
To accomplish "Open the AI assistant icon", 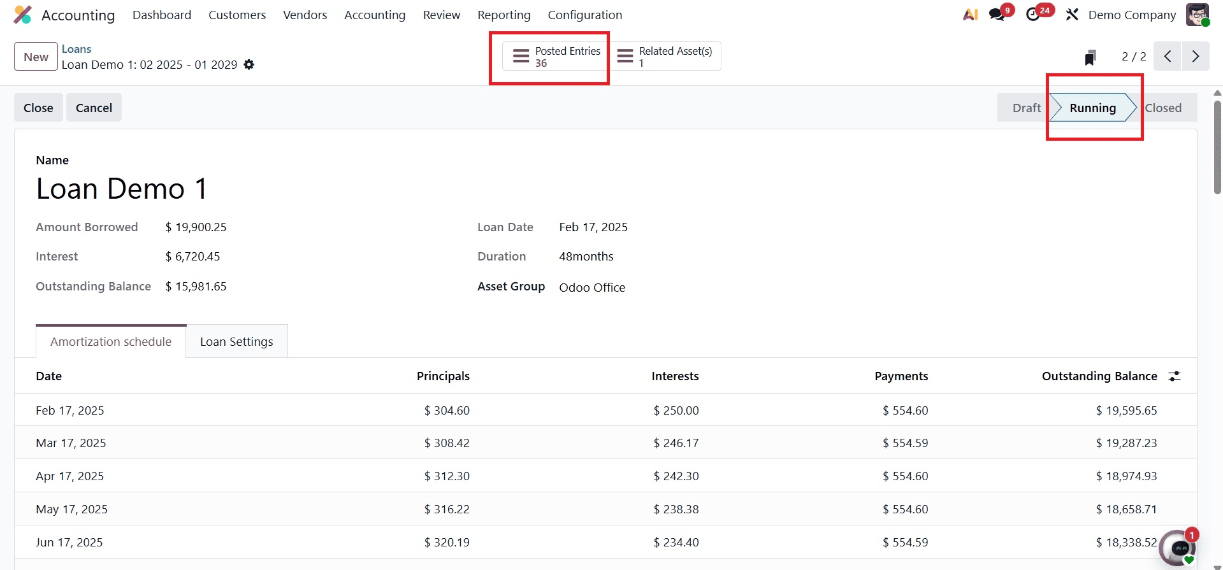I will 970,15.
